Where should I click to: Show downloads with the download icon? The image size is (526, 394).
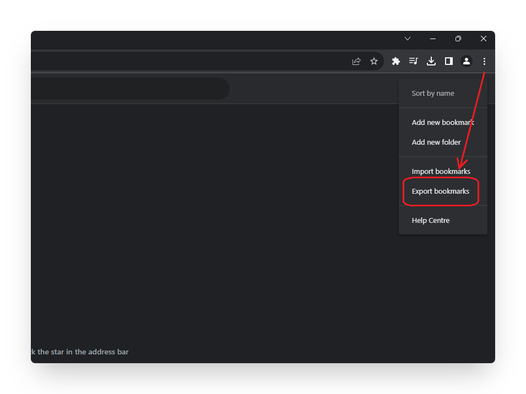pos(431,61)
